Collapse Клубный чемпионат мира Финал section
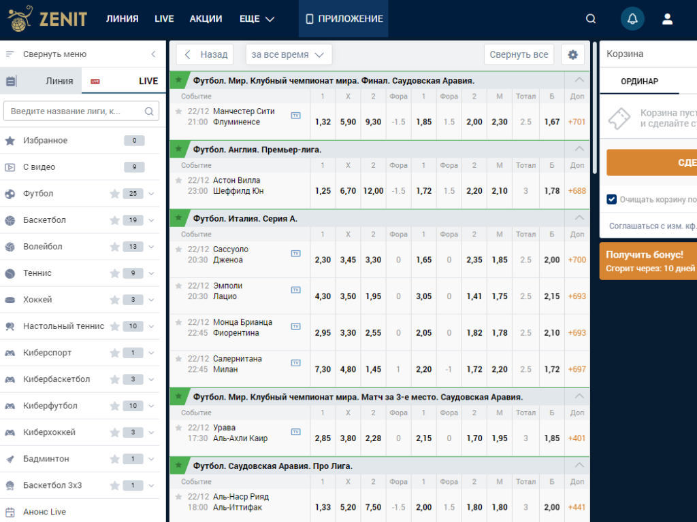This screenshot has width=697, height=522. (579, 80)
